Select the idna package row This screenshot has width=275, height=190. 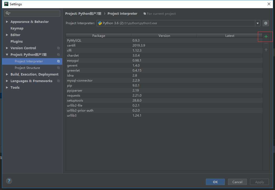click(x=164, y=75)
